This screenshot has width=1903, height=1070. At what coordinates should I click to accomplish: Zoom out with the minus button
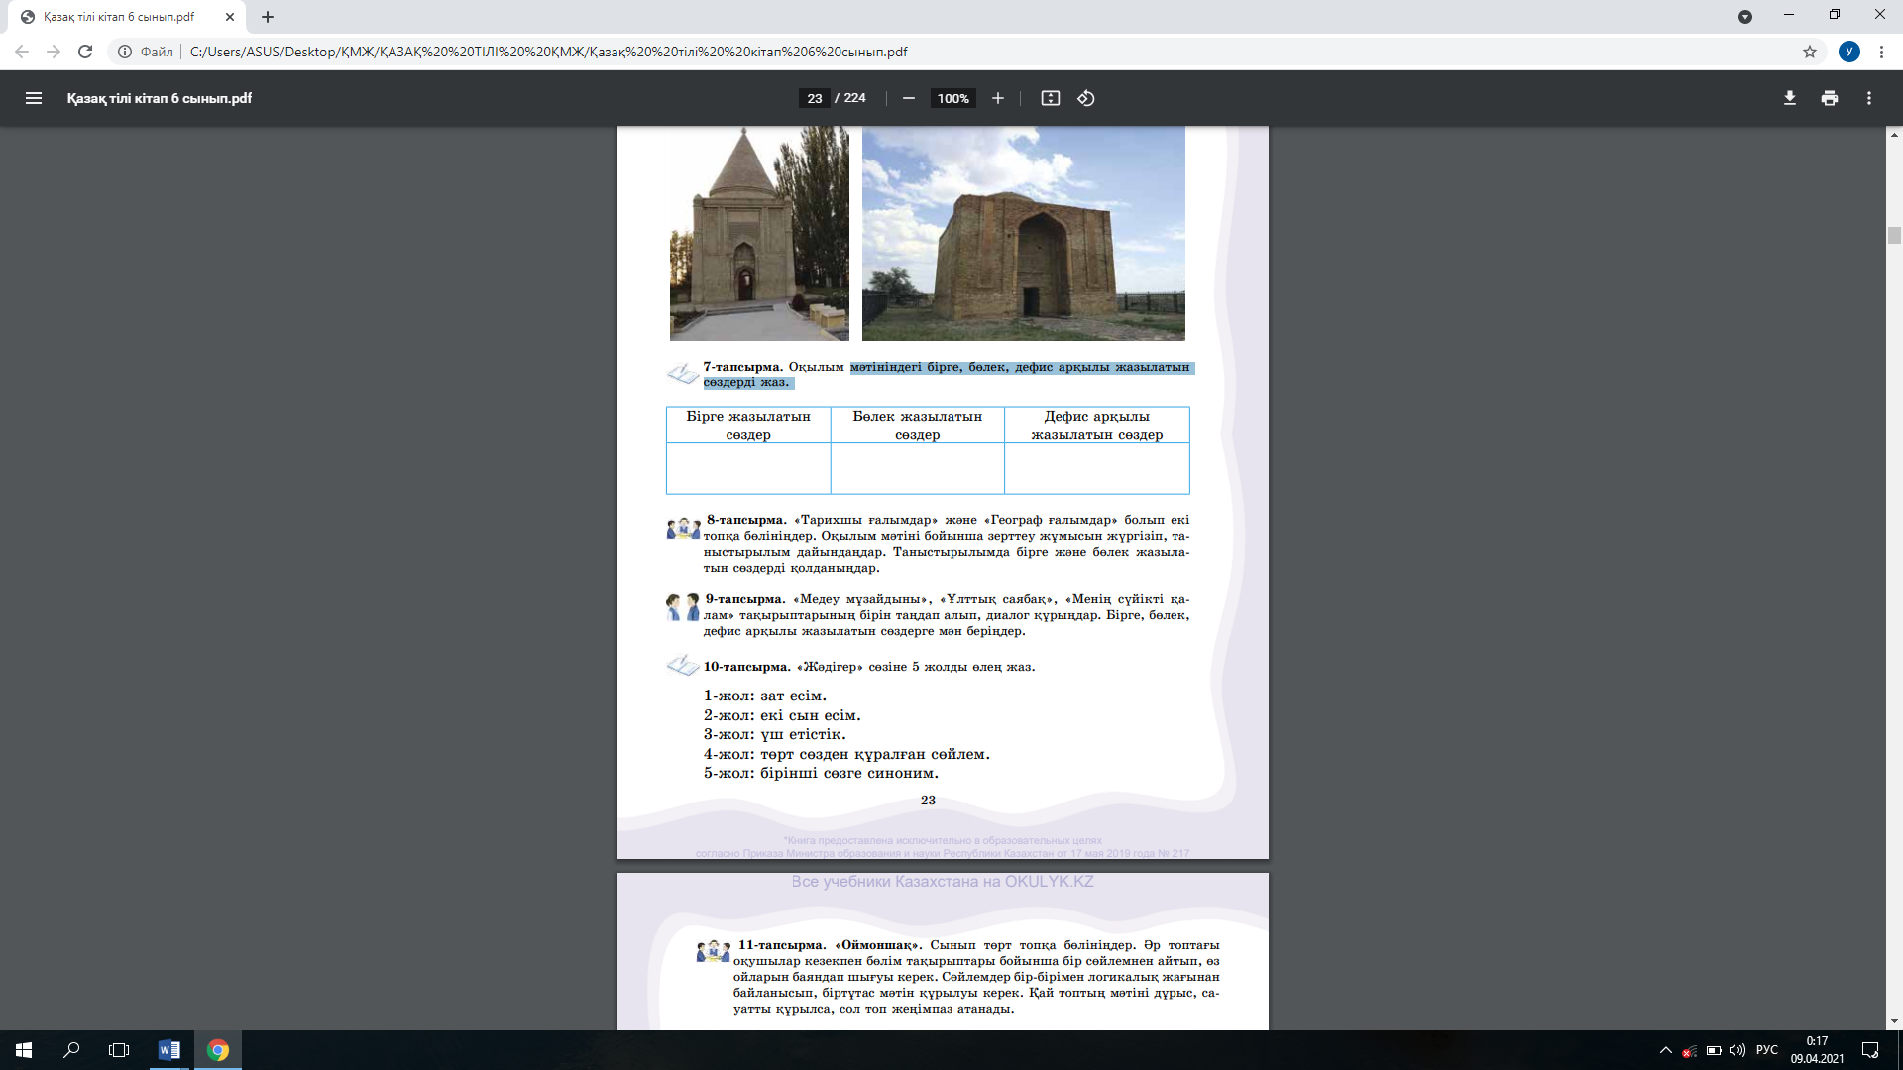tap(908, 98)
